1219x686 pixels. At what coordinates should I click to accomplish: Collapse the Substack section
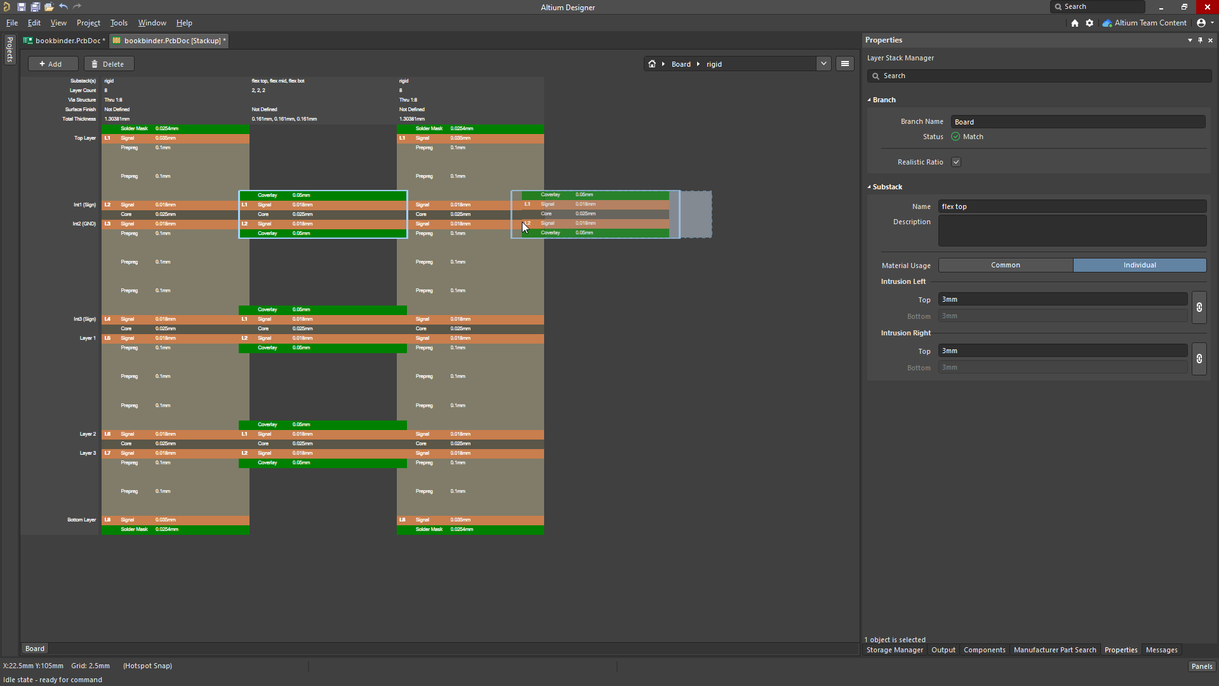click(x=869, y=187)
